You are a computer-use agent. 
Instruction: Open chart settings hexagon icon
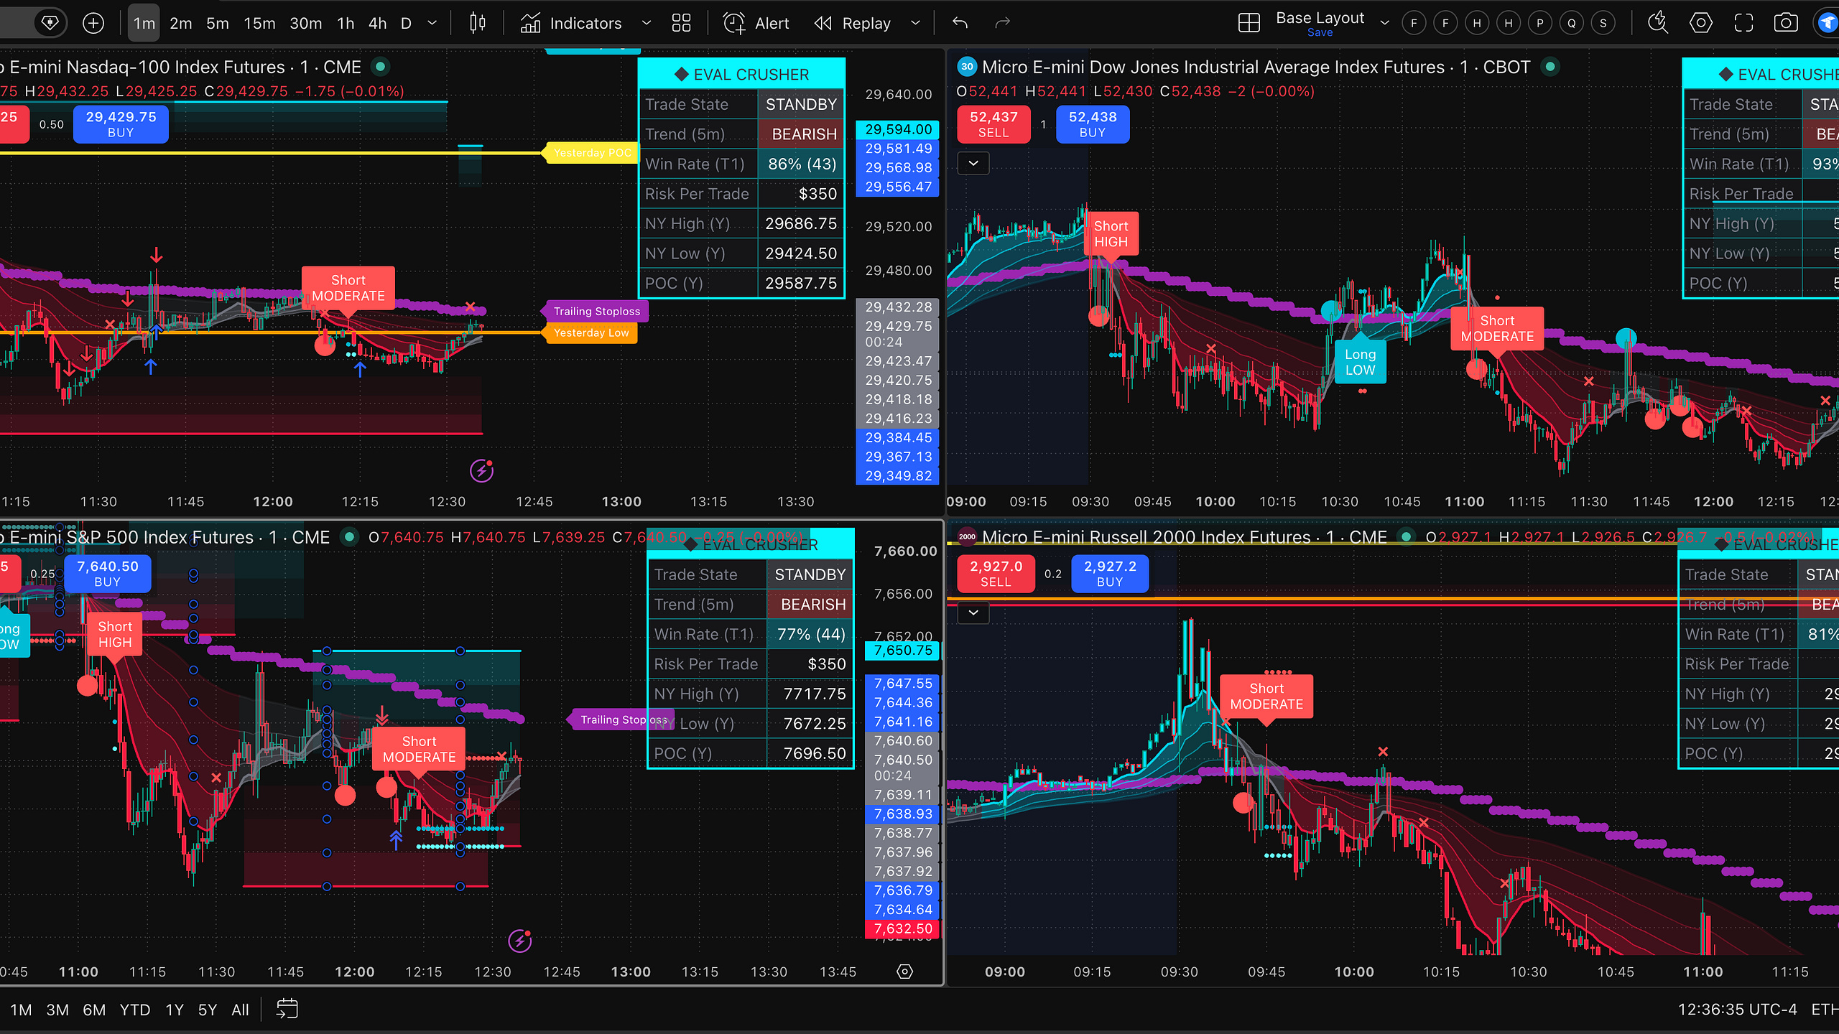1700,23
